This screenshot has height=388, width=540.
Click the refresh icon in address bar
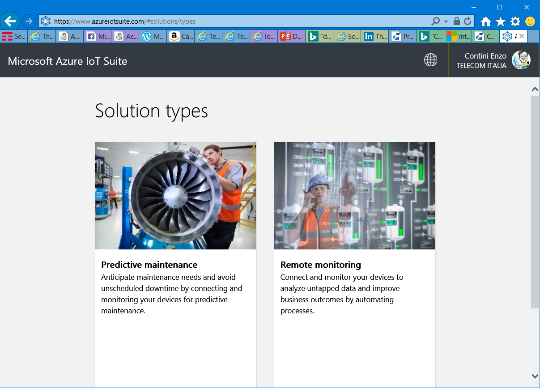(x=468, y=21)
